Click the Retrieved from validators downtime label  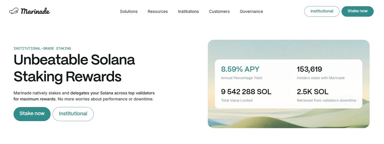coord(326,100)
